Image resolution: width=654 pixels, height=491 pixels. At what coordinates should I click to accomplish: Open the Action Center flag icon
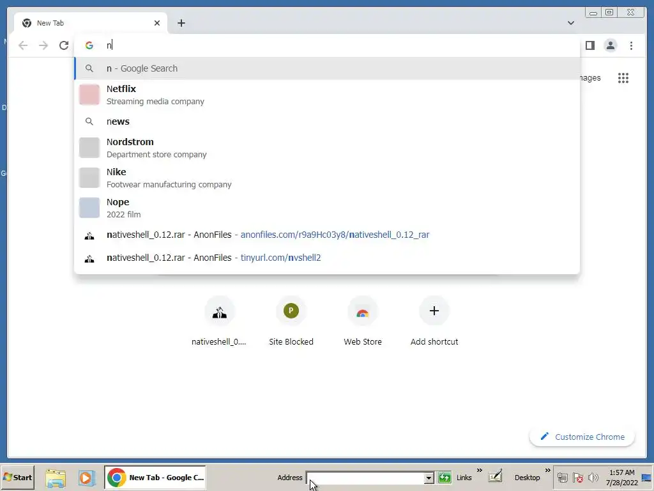click(x=577, y=478)
